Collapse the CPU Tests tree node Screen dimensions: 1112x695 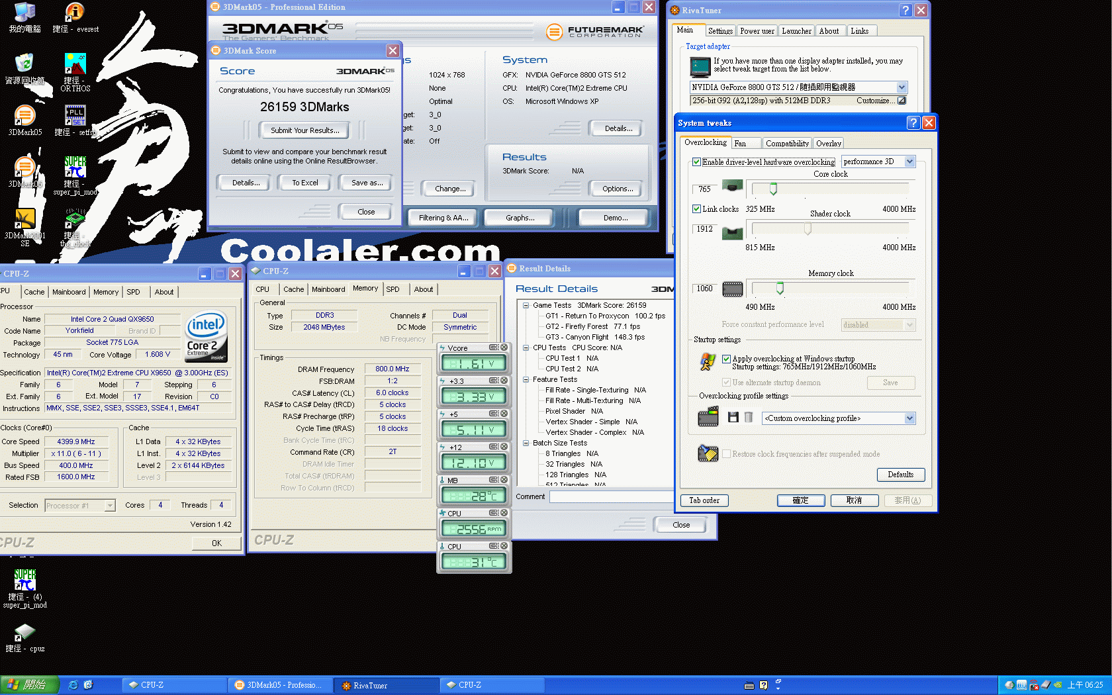click(x=526, y=348)
